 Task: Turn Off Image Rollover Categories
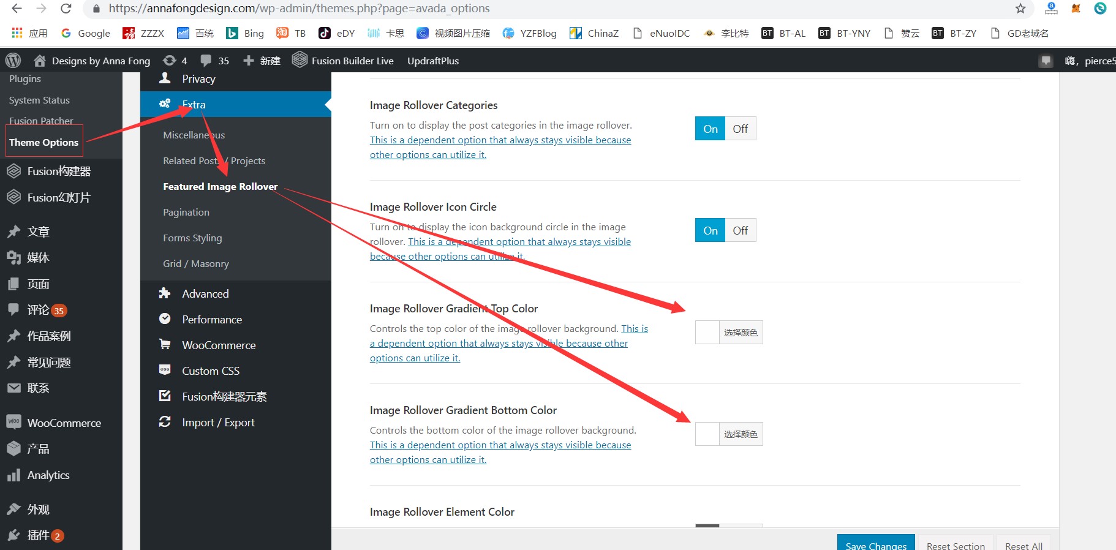coord(740,129)
